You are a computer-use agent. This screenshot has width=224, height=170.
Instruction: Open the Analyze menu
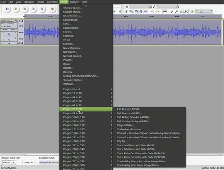74,2
